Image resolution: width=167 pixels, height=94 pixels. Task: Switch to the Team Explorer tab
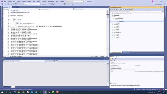pos(126,52)
